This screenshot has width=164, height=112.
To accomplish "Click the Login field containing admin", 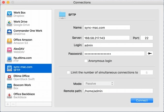I will [x=118, y=45].
